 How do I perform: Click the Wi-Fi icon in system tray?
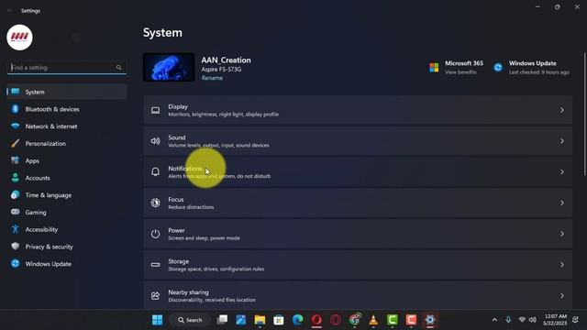pos(522,320)
